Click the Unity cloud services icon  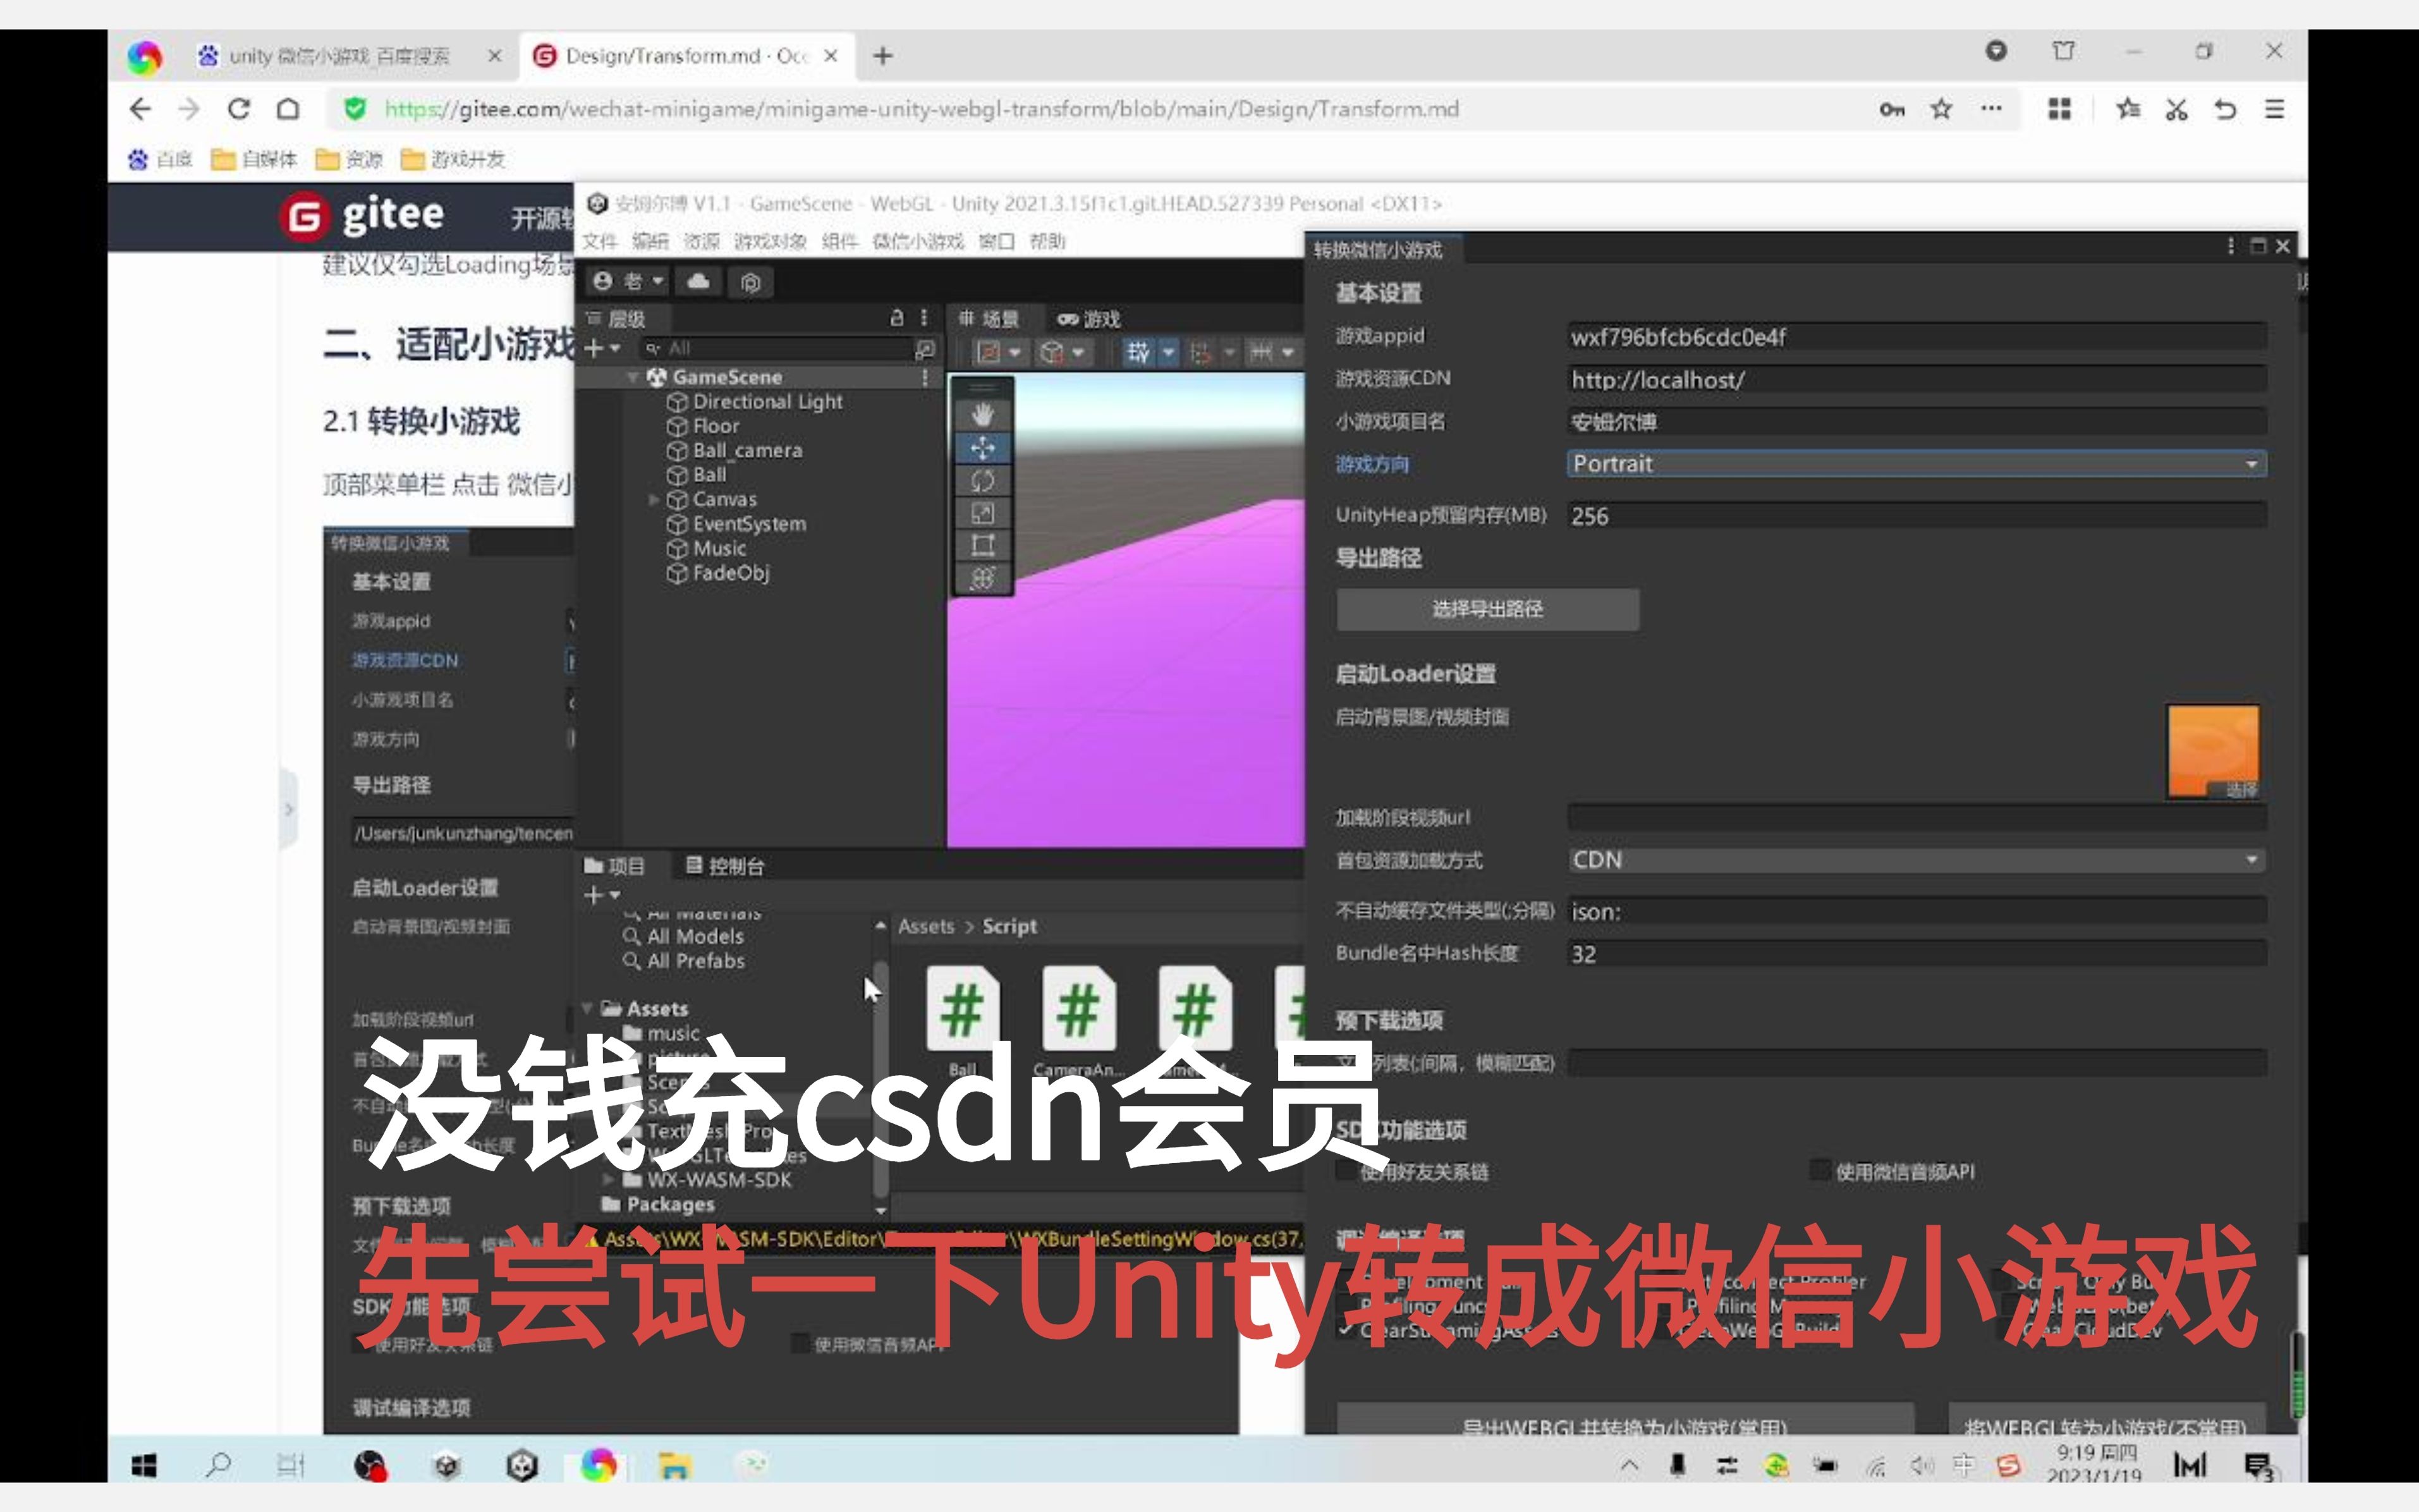point(699,282)
